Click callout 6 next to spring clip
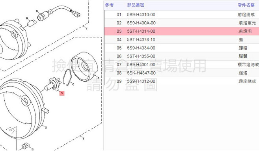The height and width of the screenshot is (151, 259). click(x=73, y=84)
